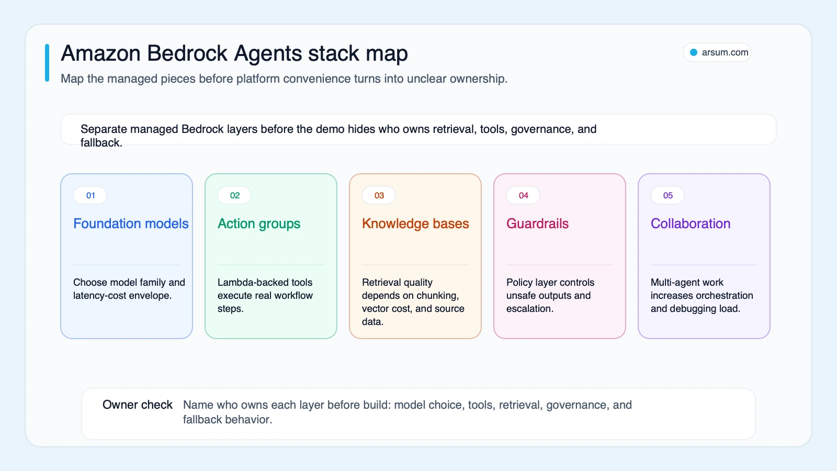Click subtitle 'Map the managed pieces before platform convenience'
The height and width of the screenshot is (471, 837).
point(284,79)
